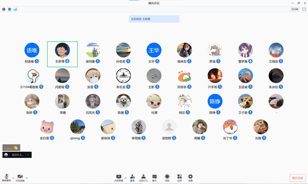Start Recording (录制) the meeting
This screenshot has height=184, width=308.
(x=167, y=178)
